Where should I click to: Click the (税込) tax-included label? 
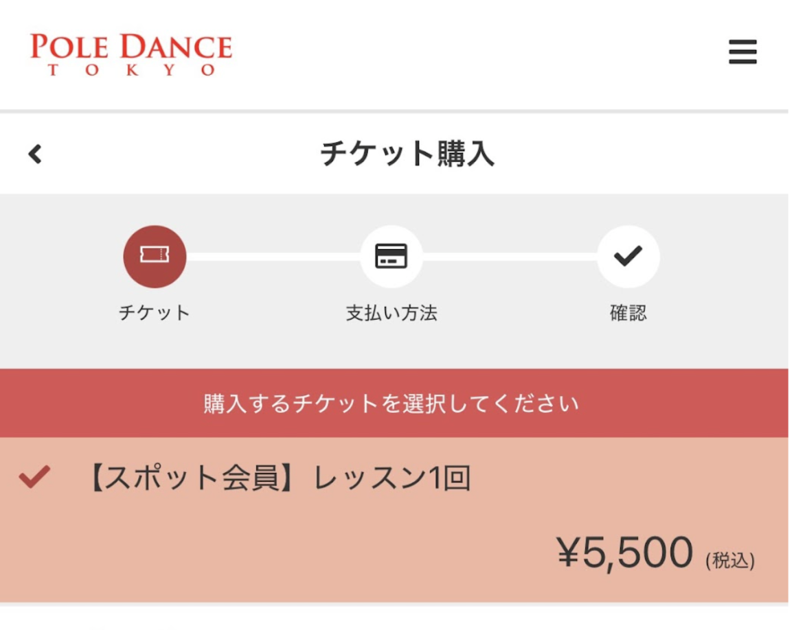(x=729, y=561)
